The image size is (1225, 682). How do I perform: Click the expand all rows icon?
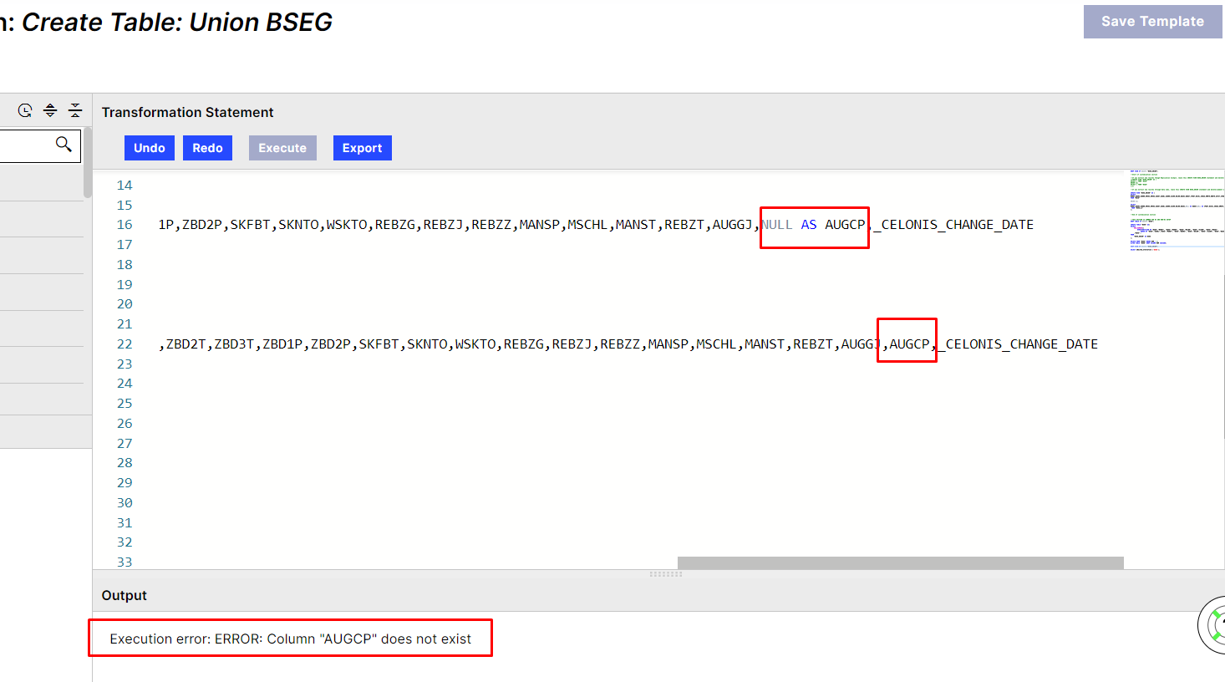click(50, 110)
